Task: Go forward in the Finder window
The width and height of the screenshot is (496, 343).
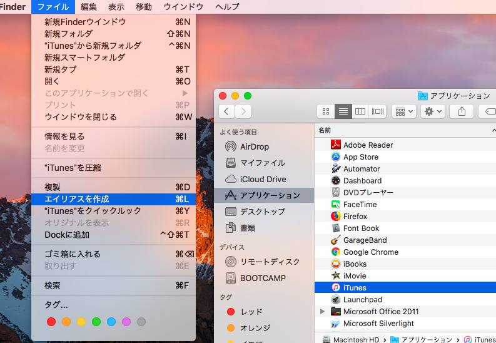Action: tap(243, 111)
